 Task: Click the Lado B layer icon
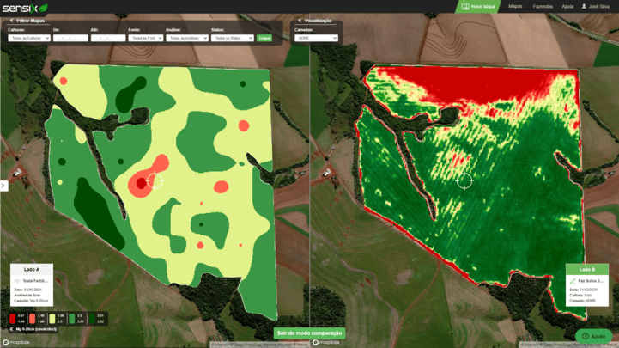click(573, 281)
